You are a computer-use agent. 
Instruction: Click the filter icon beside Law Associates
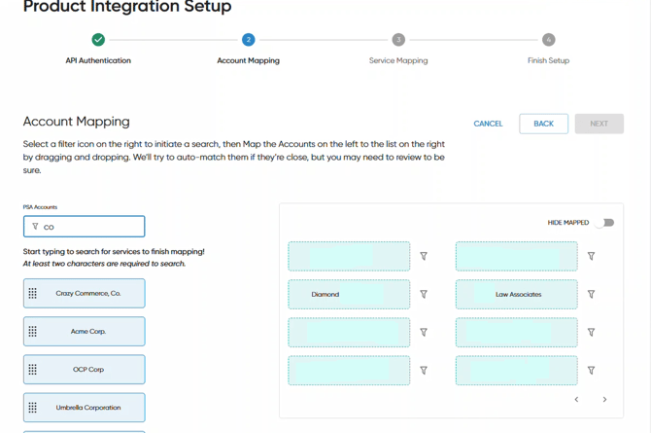tap(591, 295)
